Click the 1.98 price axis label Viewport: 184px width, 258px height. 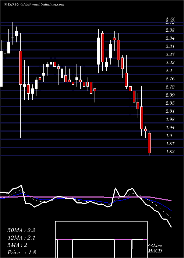[x=170, y=119]
